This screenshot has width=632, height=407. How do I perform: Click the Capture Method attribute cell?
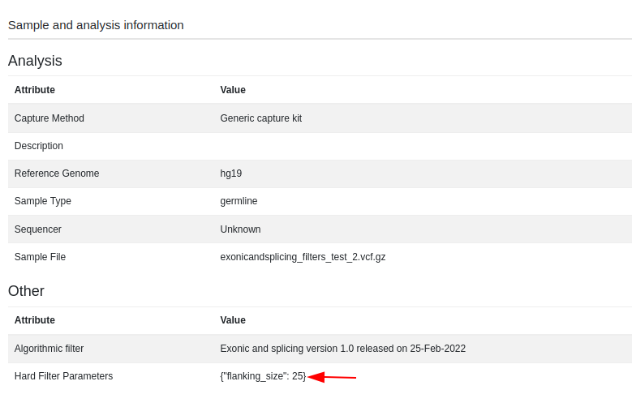(x=49, y=118)
